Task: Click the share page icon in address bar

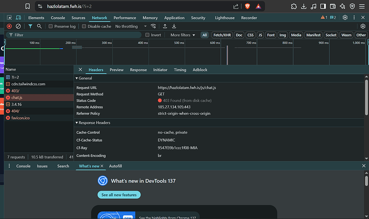Action: tap(235, 6)
